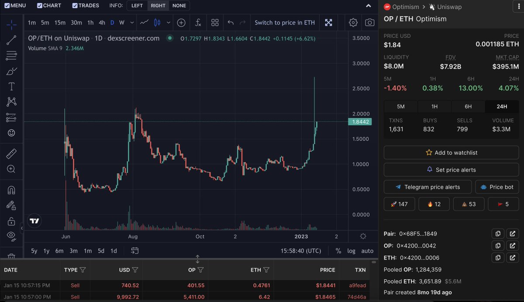Viewport: 524px width, 302px height.
Task: Expand the timeframe interval dropdown arrow
Action: [x=132, y=23]
